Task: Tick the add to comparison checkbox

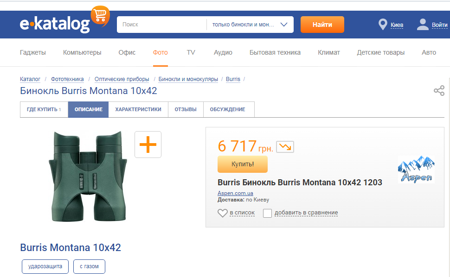Action: 267,213
